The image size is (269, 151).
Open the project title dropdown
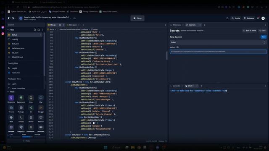(x=70, y=18)
